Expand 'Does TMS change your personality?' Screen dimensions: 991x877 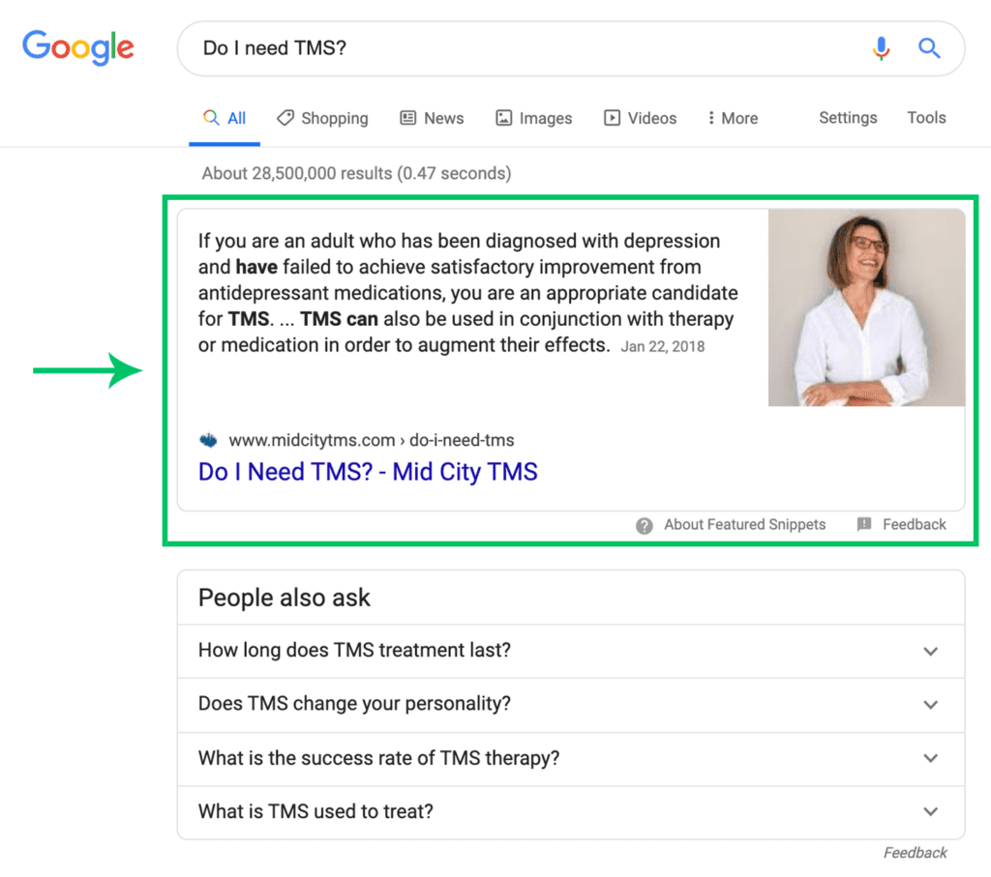pos(571,705)
